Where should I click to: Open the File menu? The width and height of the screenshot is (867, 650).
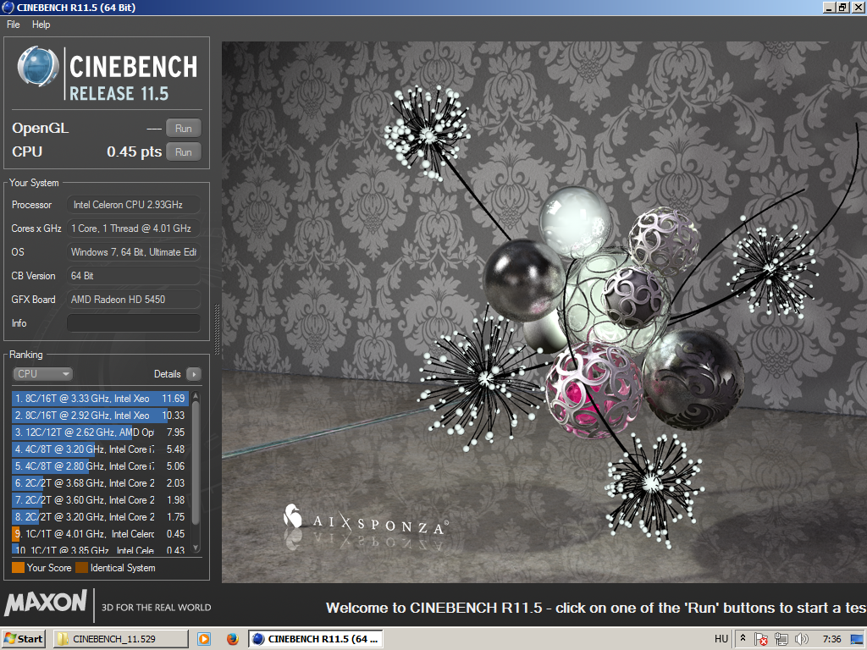click(x=14, y=25)
